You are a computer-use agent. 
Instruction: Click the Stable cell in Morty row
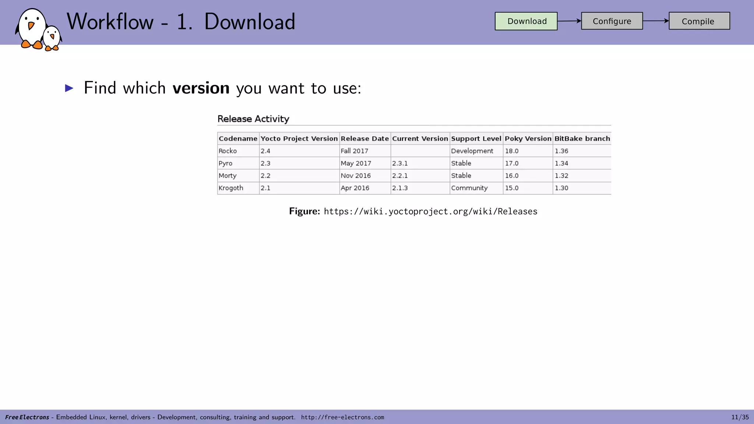pos(476,176)
